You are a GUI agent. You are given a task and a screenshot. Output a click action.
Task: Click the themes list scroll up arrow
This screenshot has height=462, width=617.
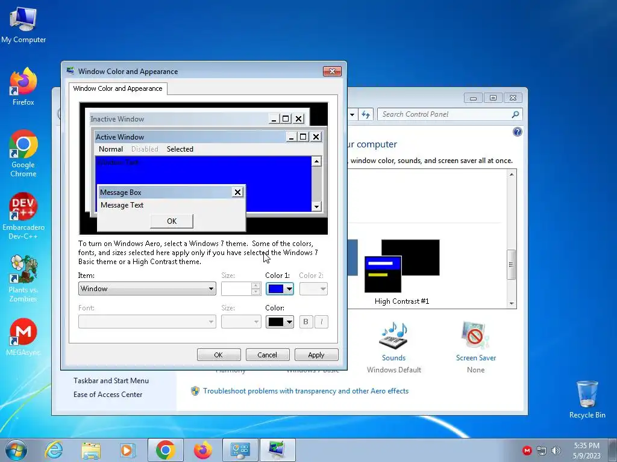click(x=512, y=174)
